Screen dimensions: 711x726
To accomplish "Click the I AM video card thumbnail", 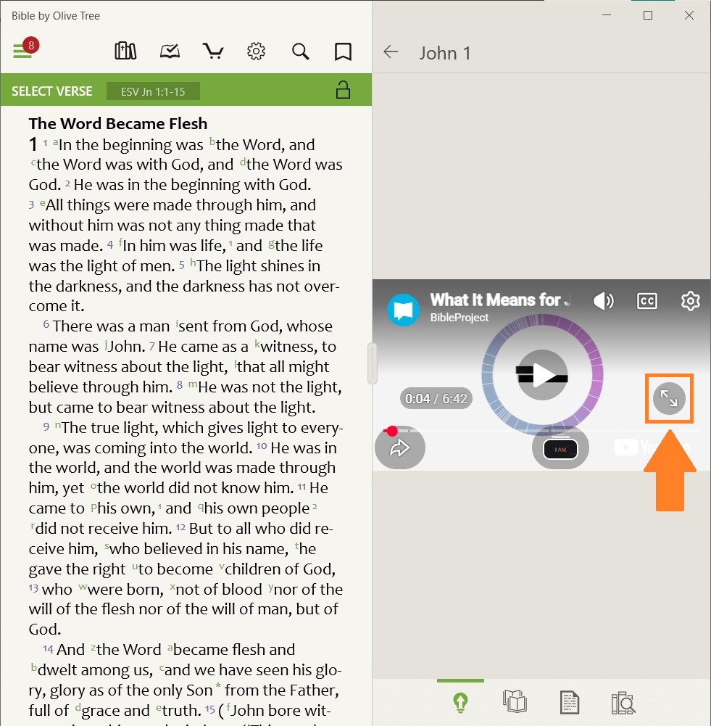I will [x=560, y=449].
